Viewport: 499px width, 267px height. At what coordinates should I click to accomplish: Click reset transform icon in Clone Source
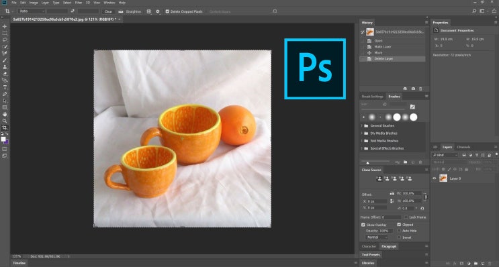422,209
